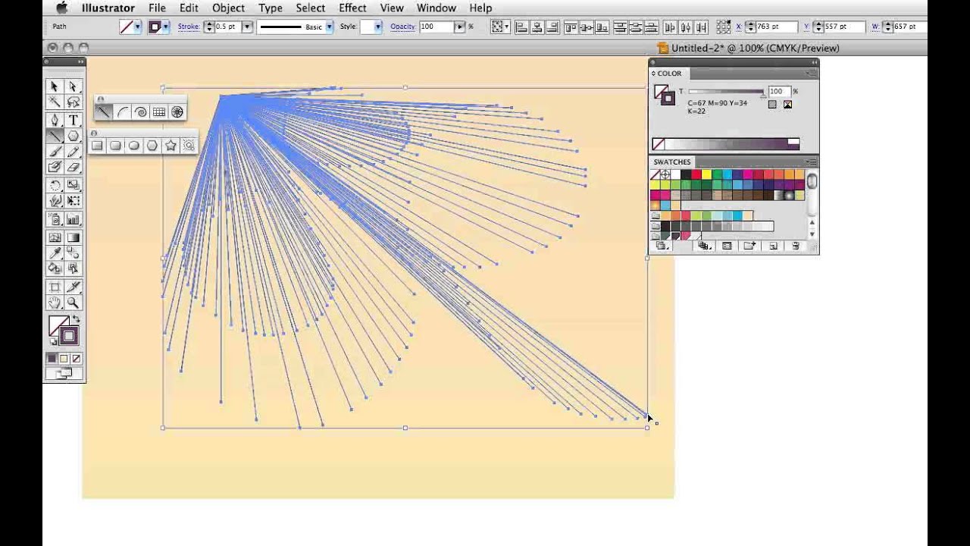
Task: Click New Color Group folder button
Action: [x=749, y=246]
